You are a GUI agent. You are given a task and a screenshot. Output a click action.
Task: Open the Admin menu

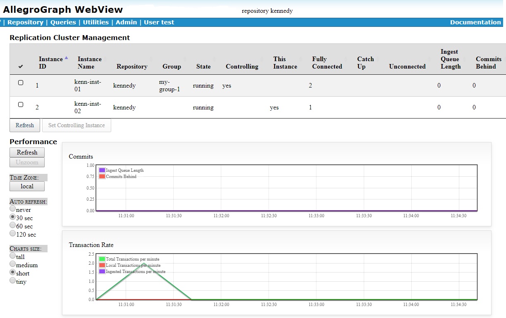126,22
